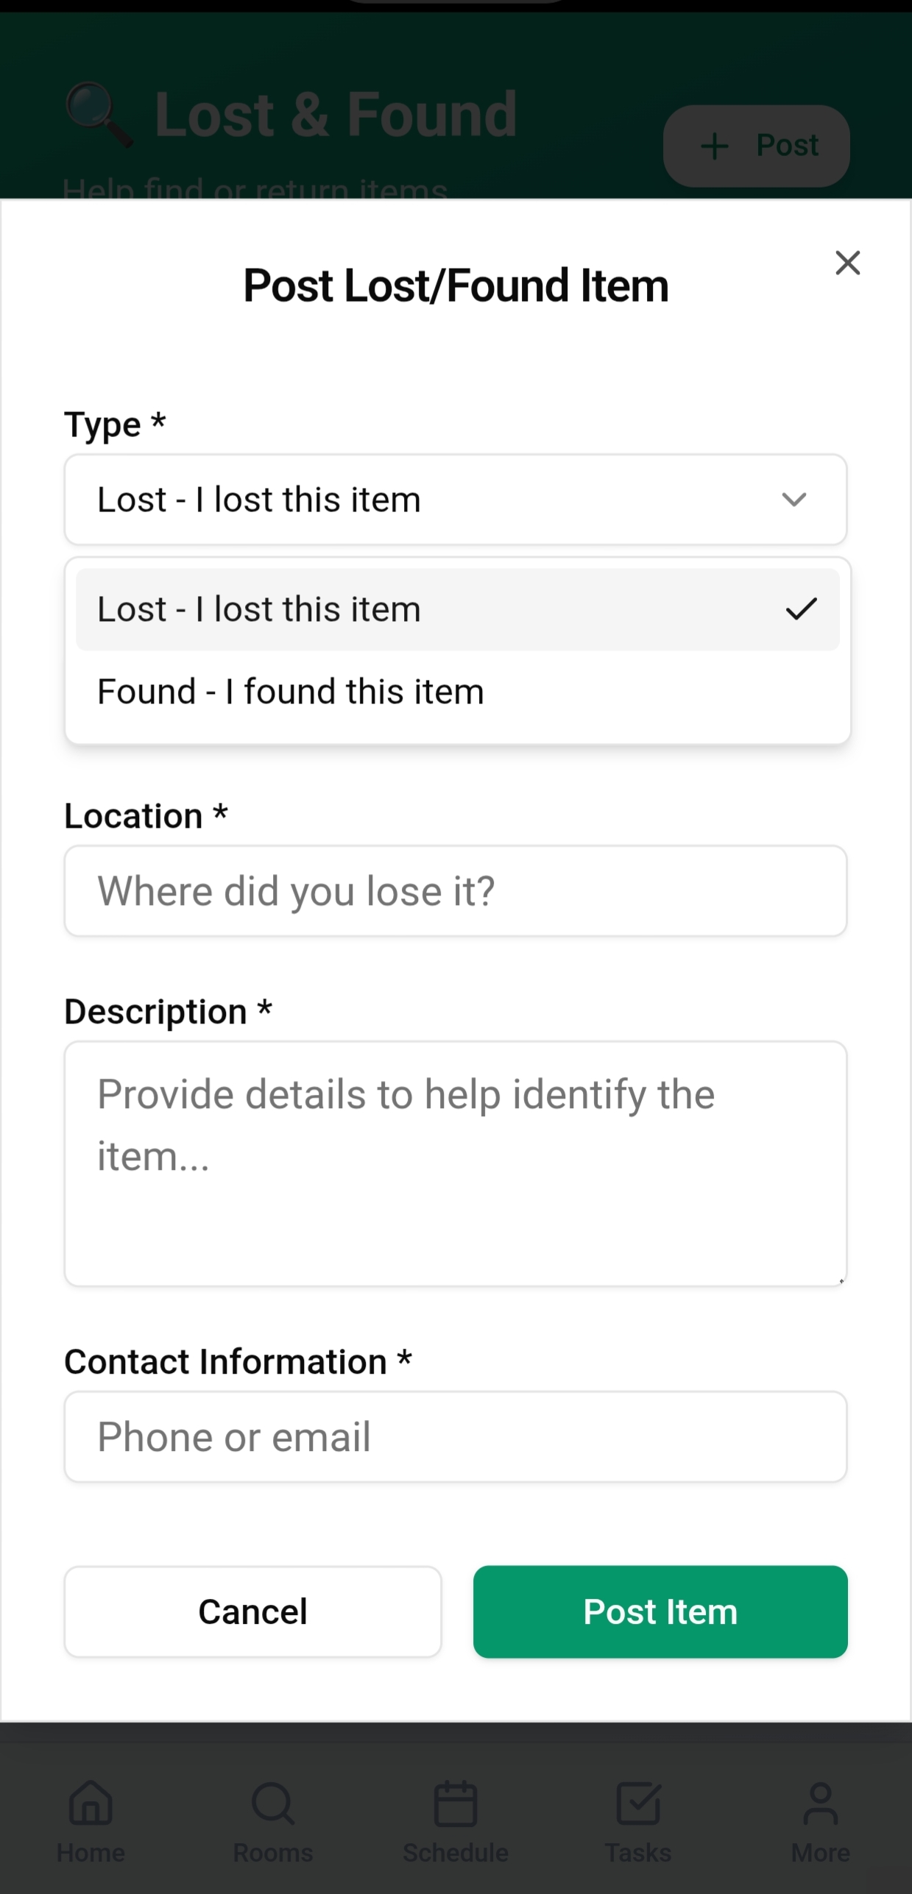
Task: Grab the Description textarea resize handle
Action: [x=841, y=1280]
